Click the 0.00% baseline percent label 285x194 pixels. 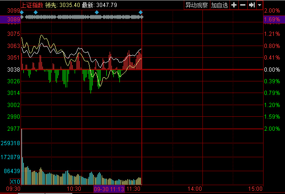[271, 69]
